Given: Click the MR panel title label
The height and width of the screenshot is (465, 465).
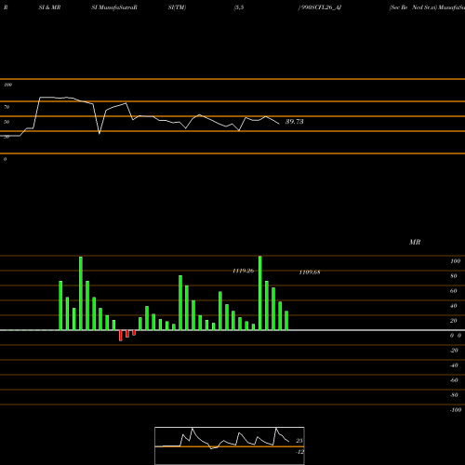Looking at the screenshot, I should coord(415,242).
